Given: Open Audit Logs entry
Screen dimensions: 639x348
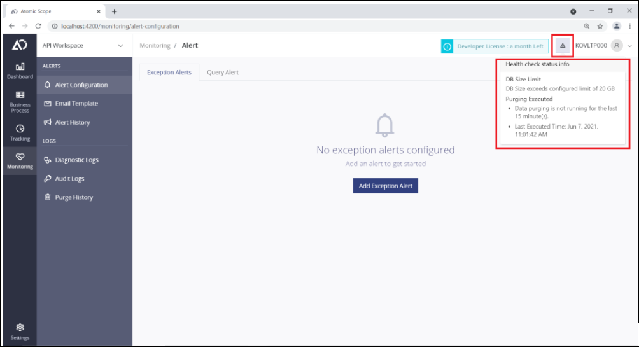Looking at the screenshot, I should click(69, 179).
